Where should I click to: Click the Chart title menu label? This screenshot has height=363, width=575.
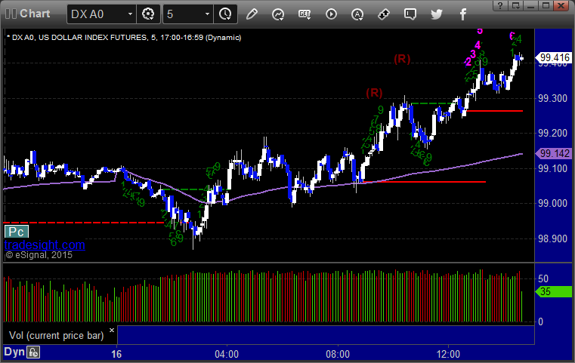tap(35, 14)
